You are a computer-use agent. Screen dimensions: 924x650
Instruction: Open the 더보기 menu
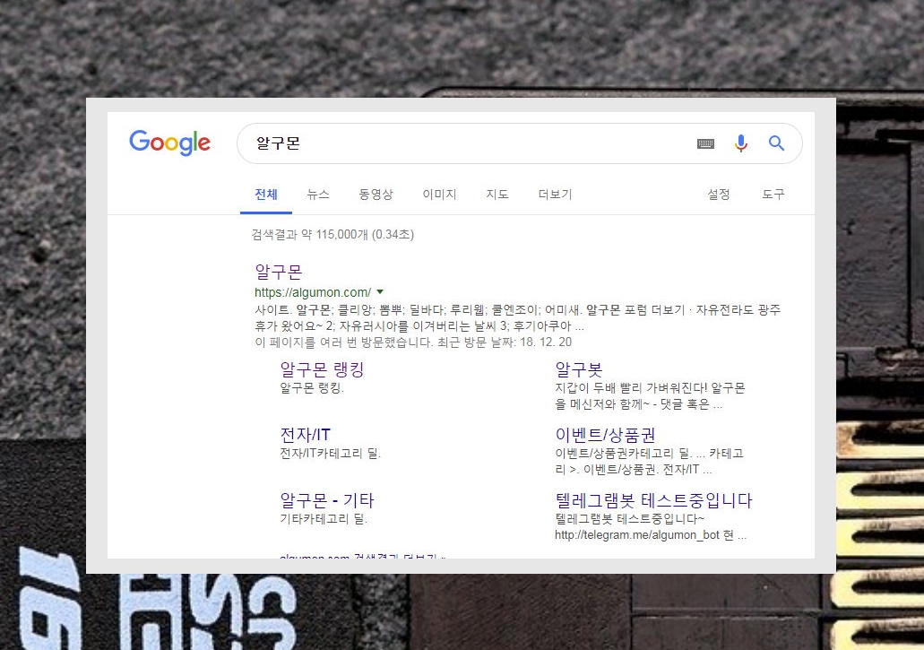(x=555, y=195)
